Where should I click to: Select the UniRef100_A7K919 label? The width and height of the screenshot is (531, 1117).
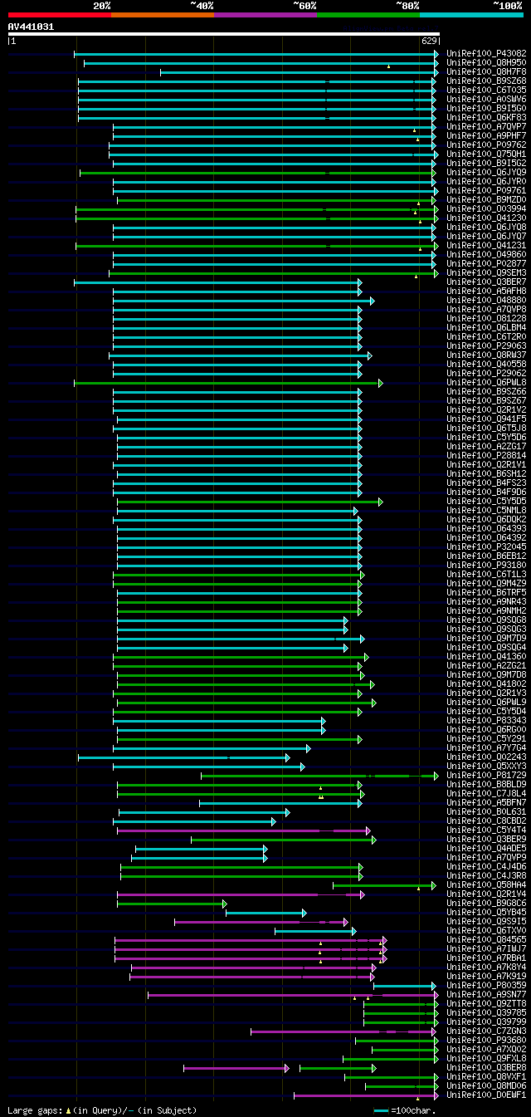click(x=485, y=976)
